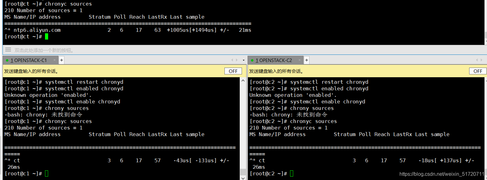Click '发送键盘输入的所有会话。' message in the C1 pane

click(31, 71)
